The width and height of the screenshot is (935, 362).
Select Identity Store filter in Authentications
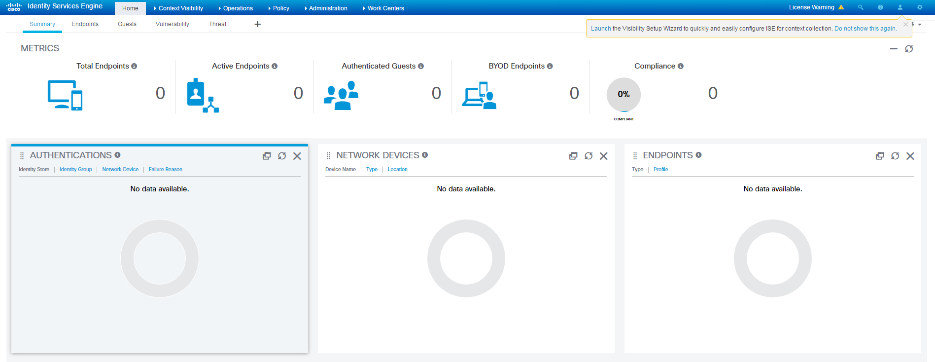click(34, 169)
